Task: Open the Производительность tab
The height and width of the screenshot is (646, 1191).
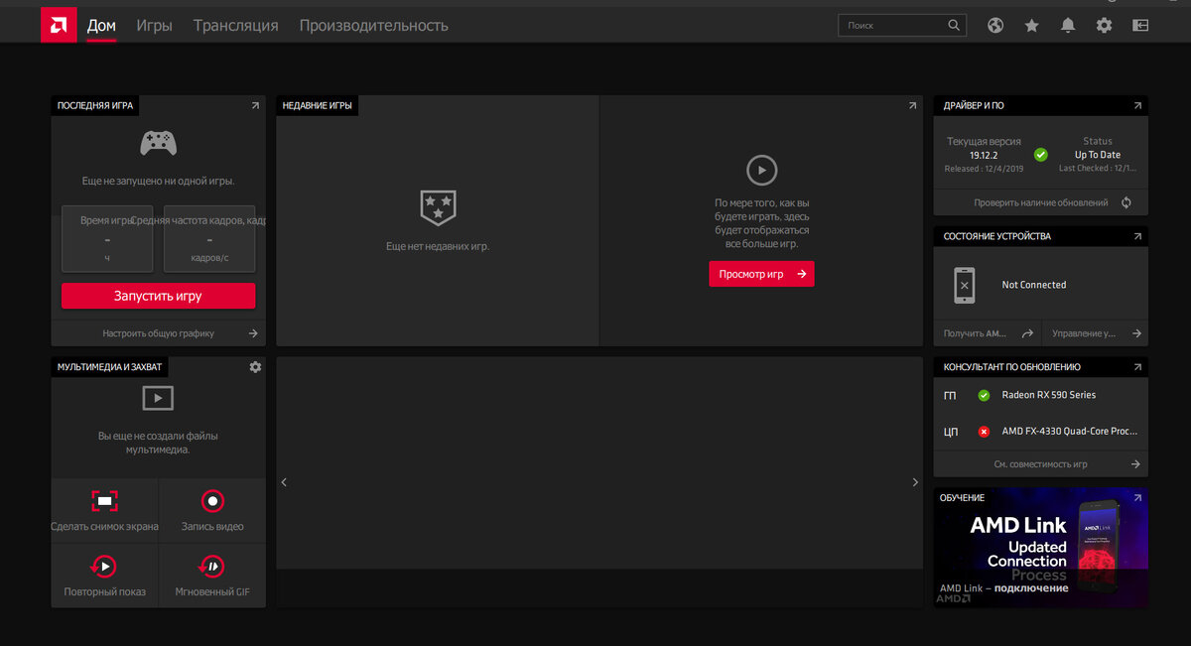Action: pyautogui.click(x=373, y=26)
